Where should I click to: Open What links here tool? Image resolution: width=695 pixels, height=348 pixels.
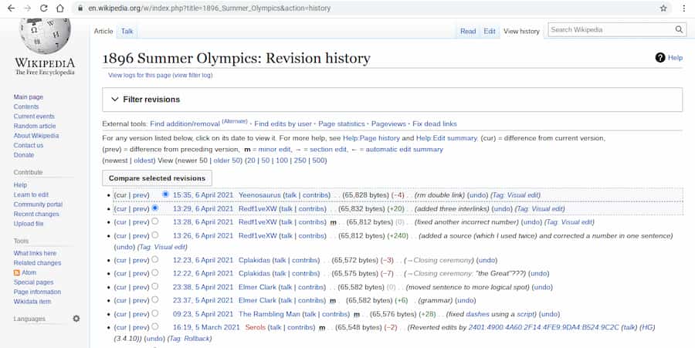pyautogui.click(x=35, y=253)
